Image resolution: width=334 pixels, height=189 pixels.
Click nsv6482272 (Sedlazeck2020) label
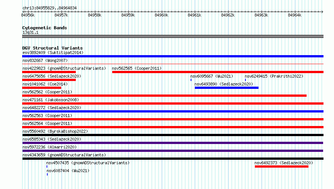click(x=52, y=108)
